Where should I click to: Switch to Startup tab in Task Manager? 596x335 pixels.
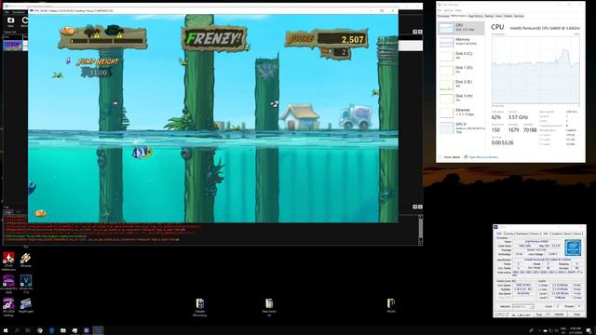pos(489,16)
